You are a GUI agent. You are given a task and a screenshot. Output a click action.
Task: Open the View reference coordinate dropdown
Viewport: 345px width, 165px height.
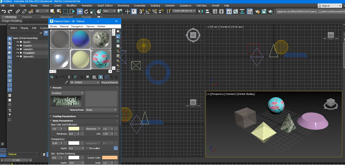[109, 11]
